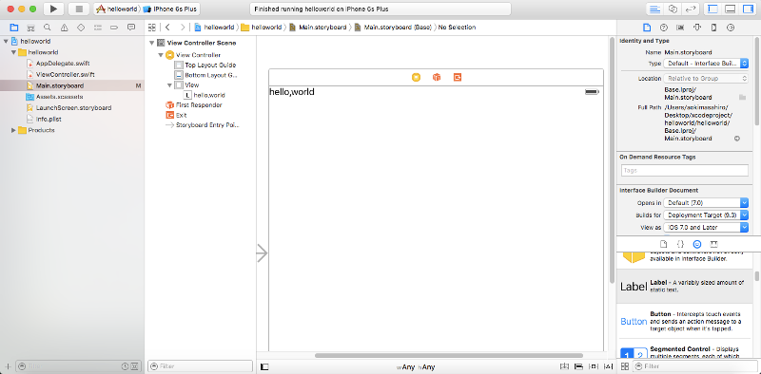Open the Issue navigator warning tab
The image size is (761, 374).
pos(64,28)
